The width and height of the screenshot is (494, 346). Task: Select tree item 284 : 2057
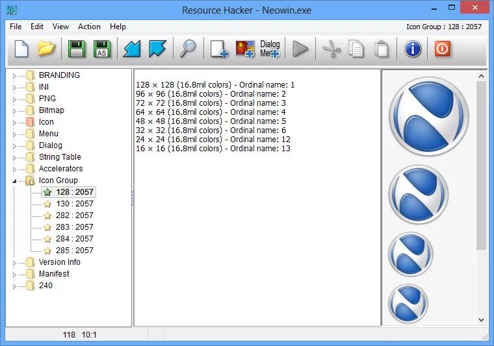point(75,239)
